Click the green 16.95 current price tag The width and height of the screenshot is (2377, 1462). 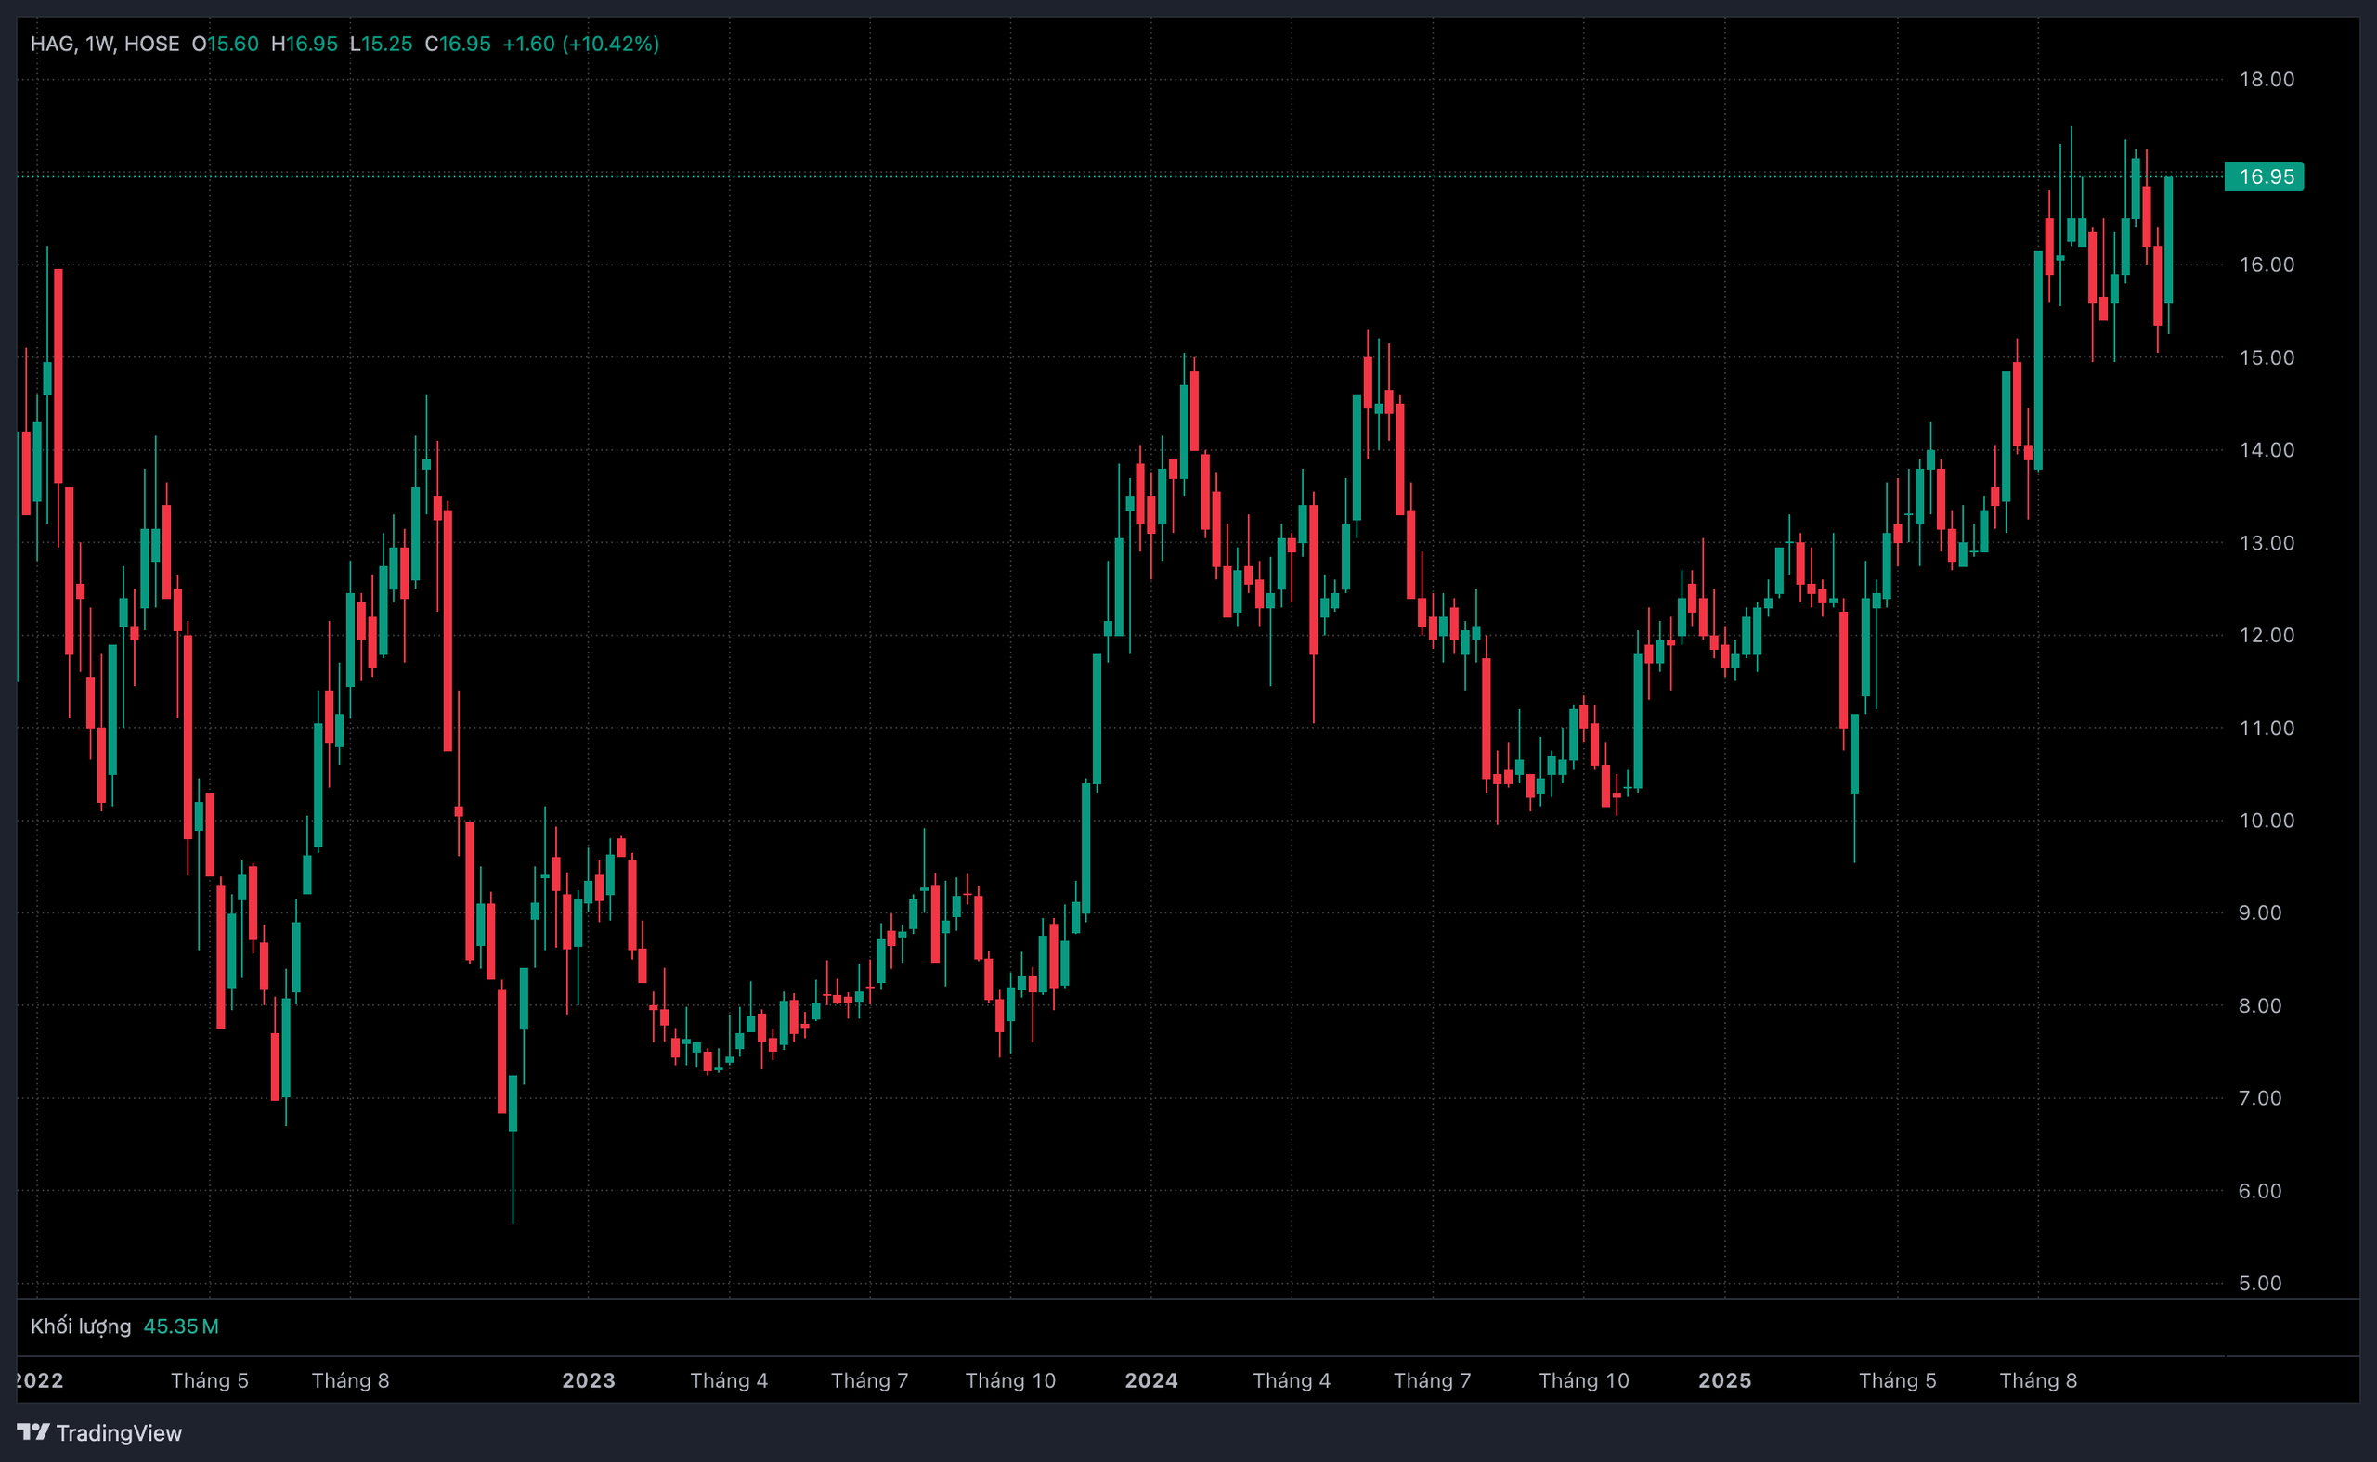click(2264, 177)
